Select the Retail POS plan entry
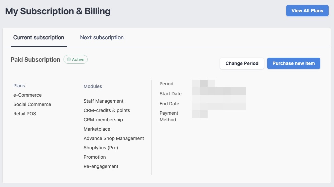Viewport: 334px width, 187px height. click(x=25, y=114)
